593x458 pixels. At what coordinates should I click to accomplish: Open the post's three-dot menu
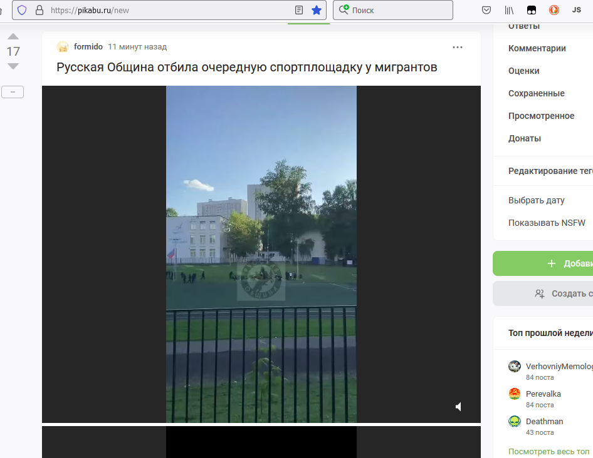(x=458, y=47)
